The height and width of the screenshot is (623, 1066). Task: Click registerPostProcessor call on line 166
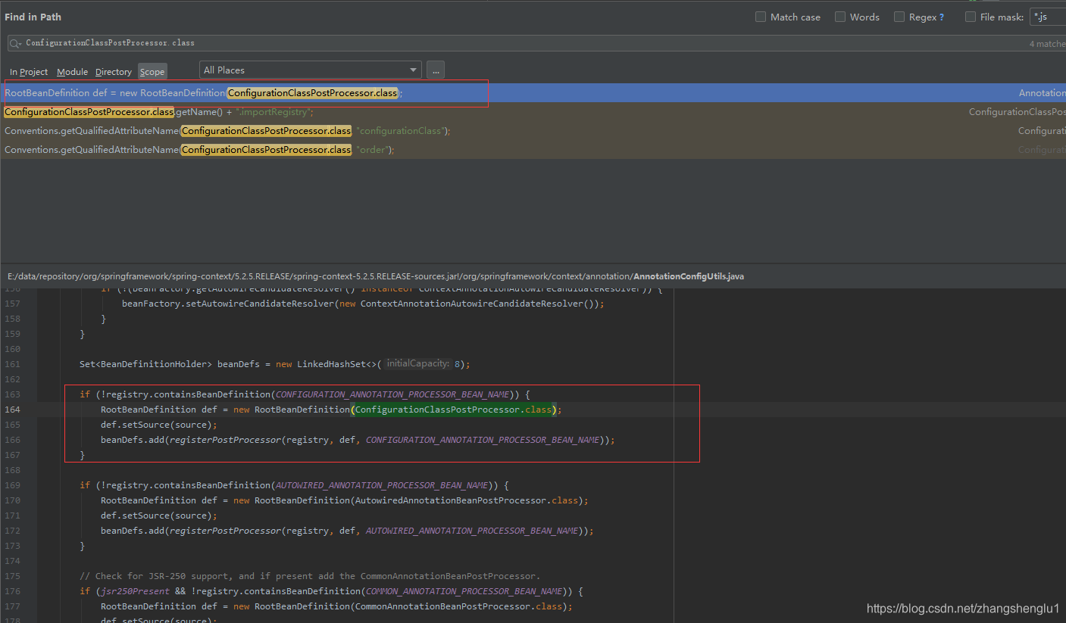tap(225, 440)
